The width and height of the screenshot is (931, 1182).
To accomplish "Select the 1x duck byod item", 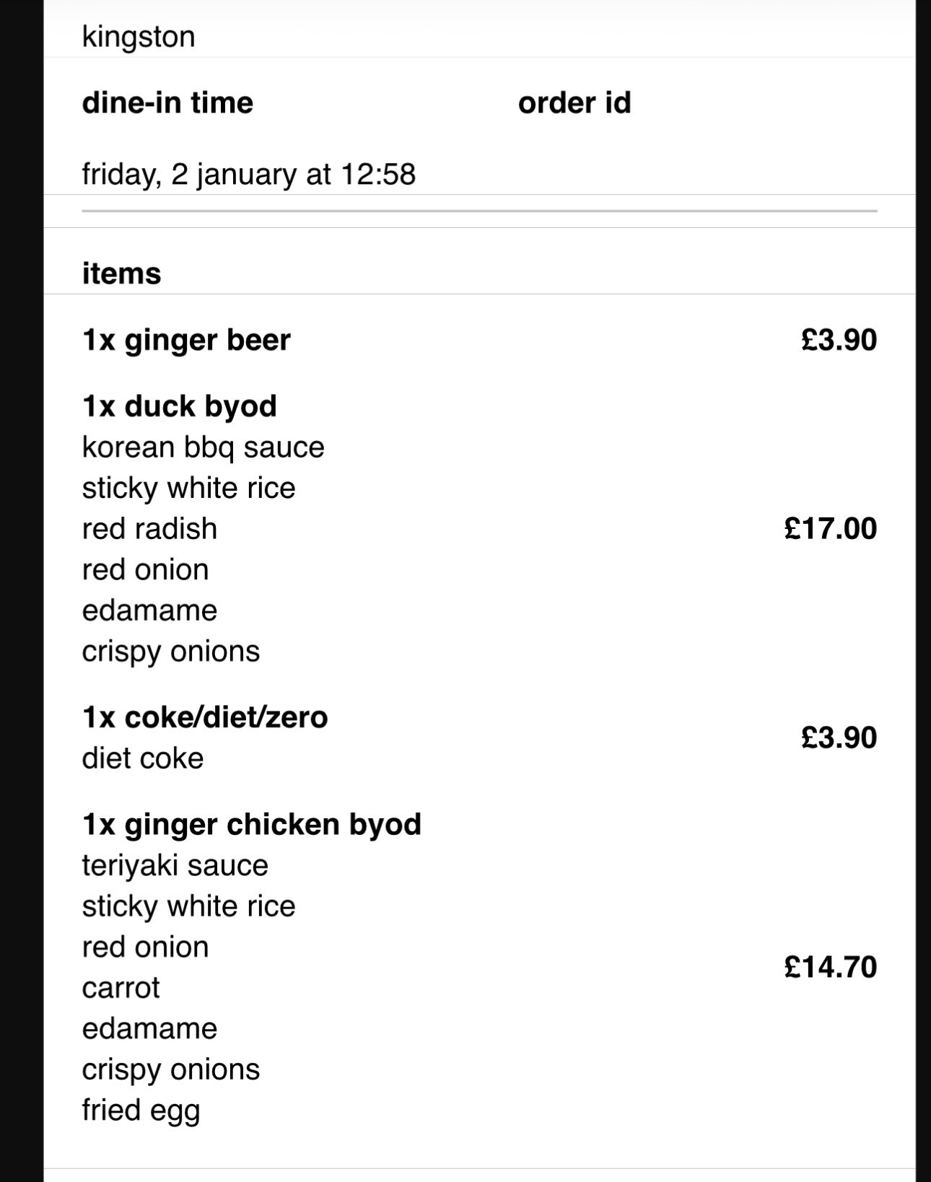I will (x=179, y=406).
